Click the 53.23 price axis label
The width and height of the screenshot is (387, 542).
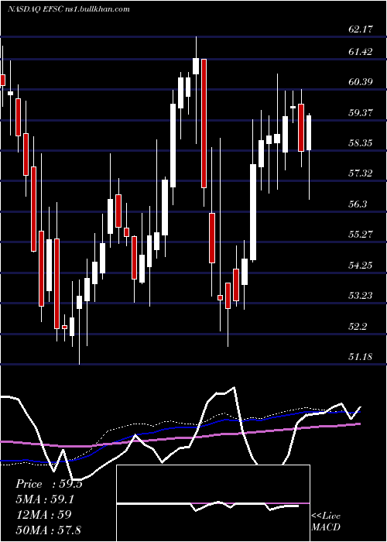click(x=361, y=296)
